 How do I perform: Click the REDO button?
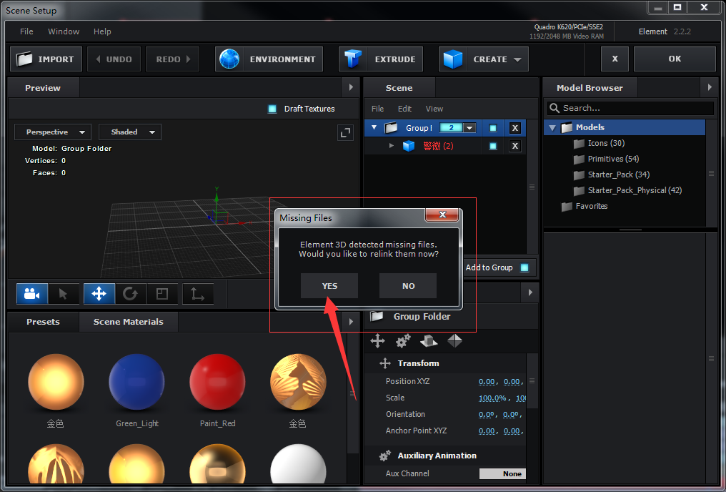(172, 59)
